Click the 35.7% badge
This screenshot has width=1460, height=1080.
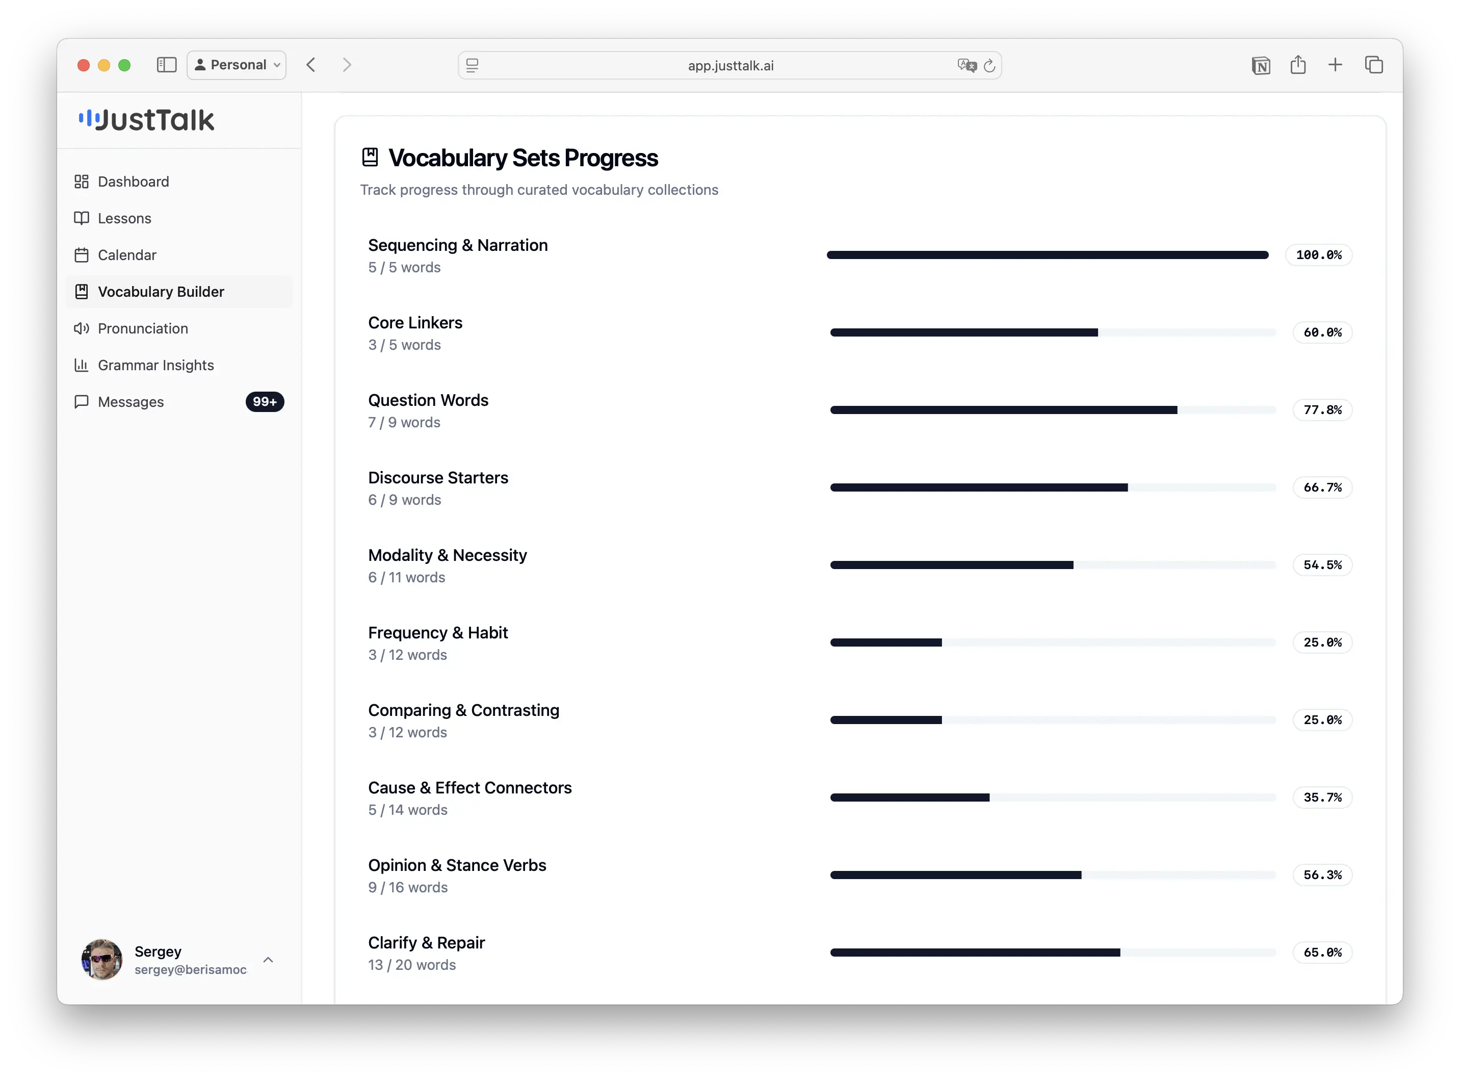coord(1322,798)
